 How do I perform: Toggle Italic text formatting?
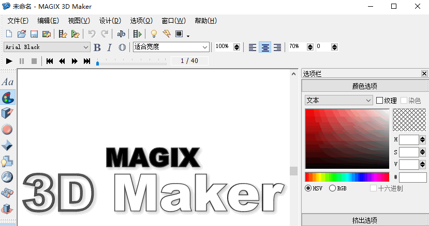point(109,47)
